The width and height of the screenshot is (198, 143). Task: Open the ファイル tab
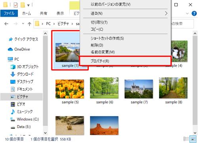(x=9, y=13)
